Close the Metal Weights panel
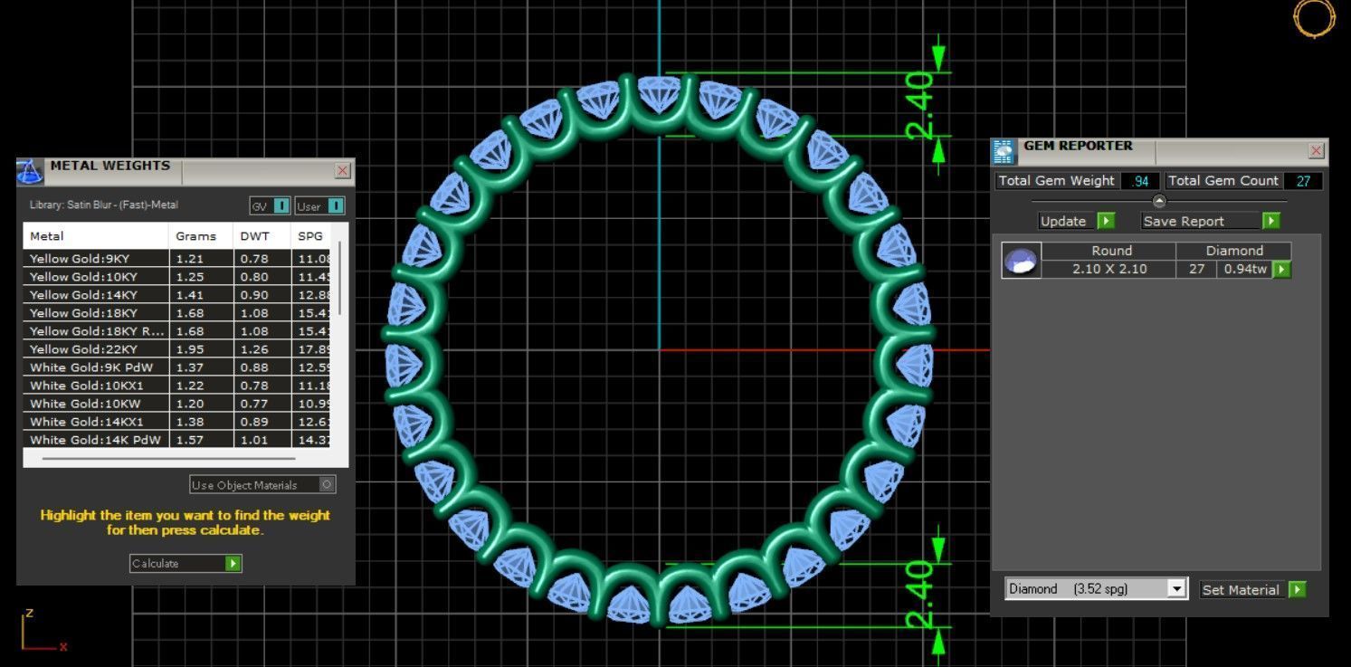The image size is (1351, 667). pos(343,170)
